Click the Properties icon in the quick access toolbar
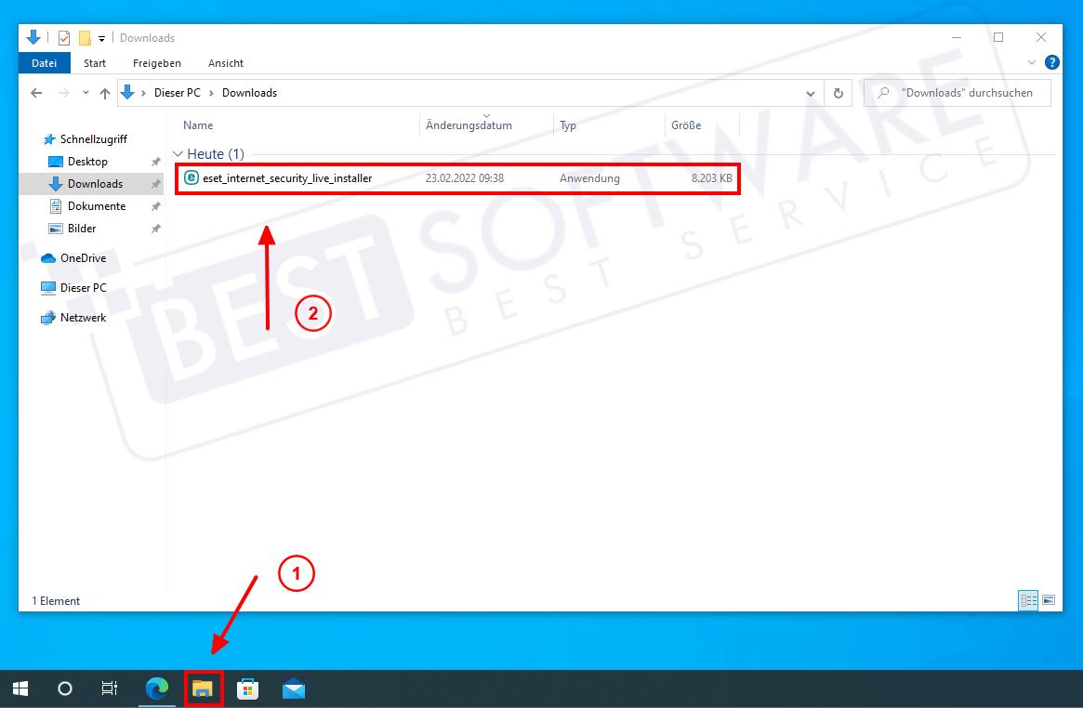1083x708 pixels. point(63,37)
